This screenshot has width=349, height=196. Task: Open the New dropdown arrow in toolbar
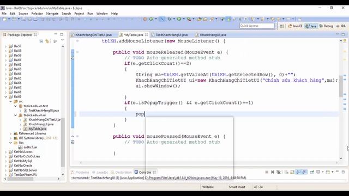pyautogui.click(x=9, y=19)
